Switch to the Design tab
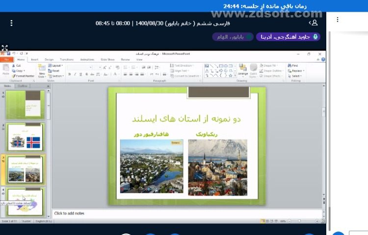The height and width of the screenshot is (235, 368). coord(49,60)
